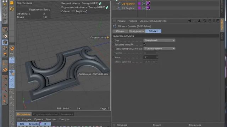Click animation circle beside Промежуточные точки label
Viewport: 227px width, 127px height.
coord(113,49)
